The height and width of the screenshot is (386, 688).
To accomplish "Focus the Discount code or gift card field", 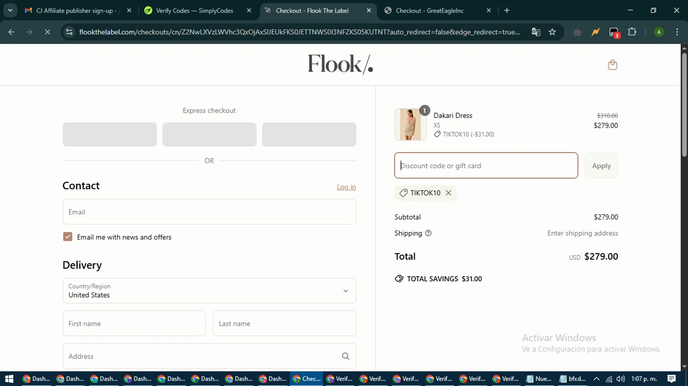I will point(486,166).
